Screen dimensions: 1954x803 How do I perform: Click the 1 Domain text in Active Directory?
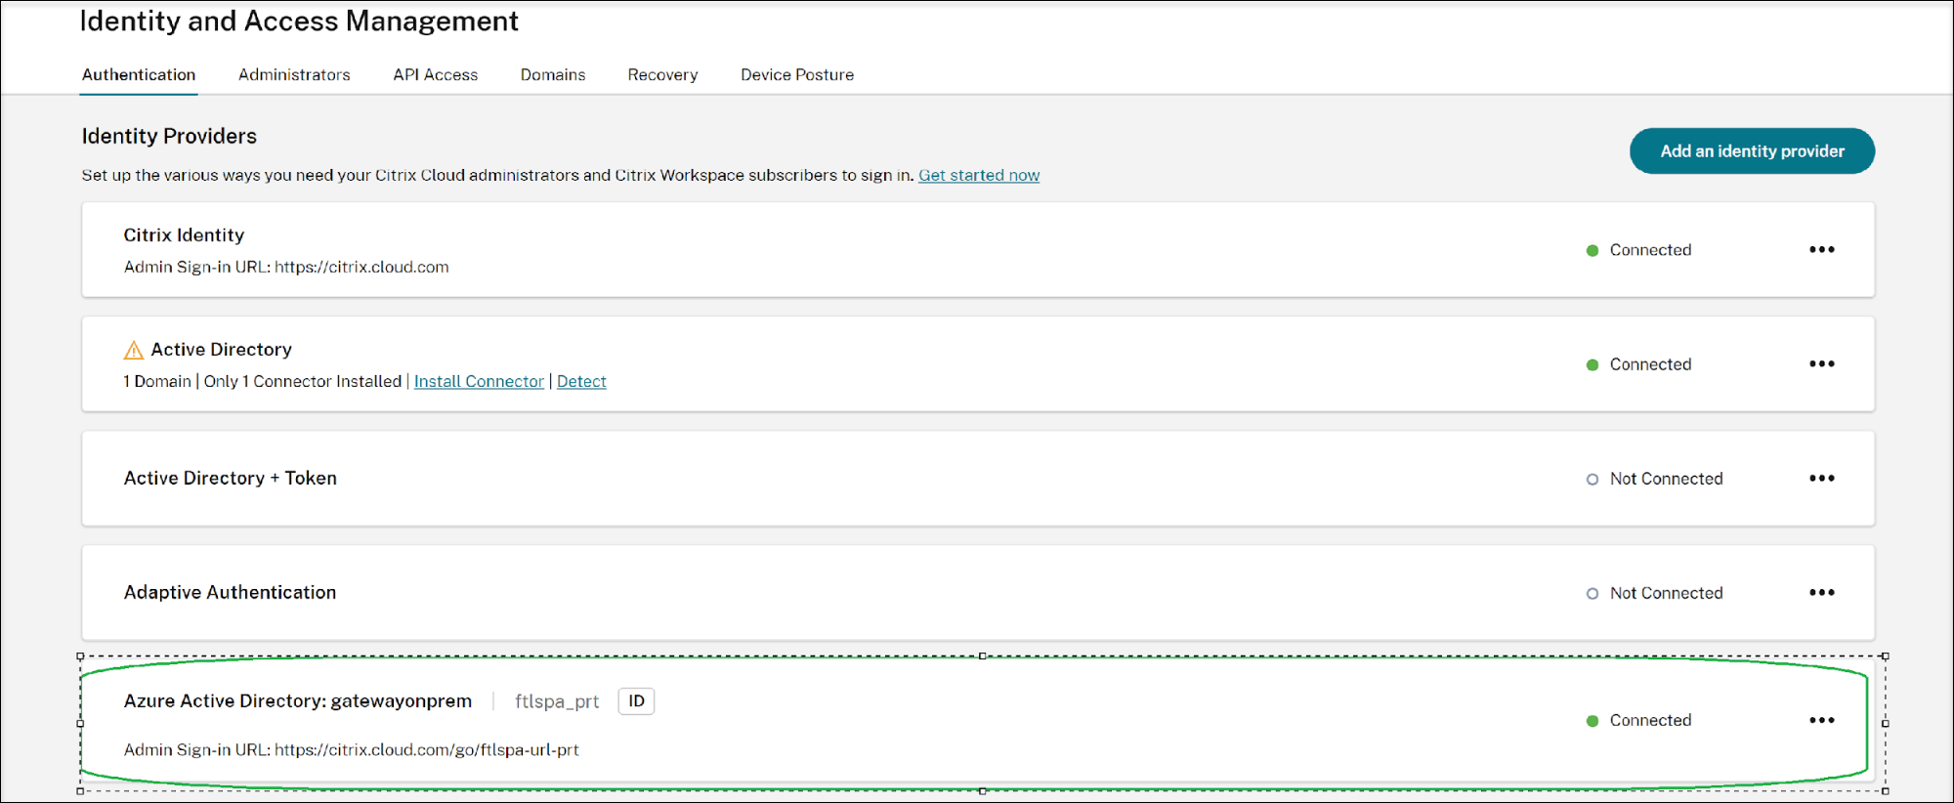click(157, 382)
